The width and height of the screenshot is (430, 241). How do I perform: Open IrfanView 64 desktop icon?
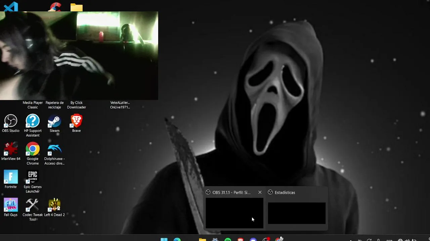point(11,152)
